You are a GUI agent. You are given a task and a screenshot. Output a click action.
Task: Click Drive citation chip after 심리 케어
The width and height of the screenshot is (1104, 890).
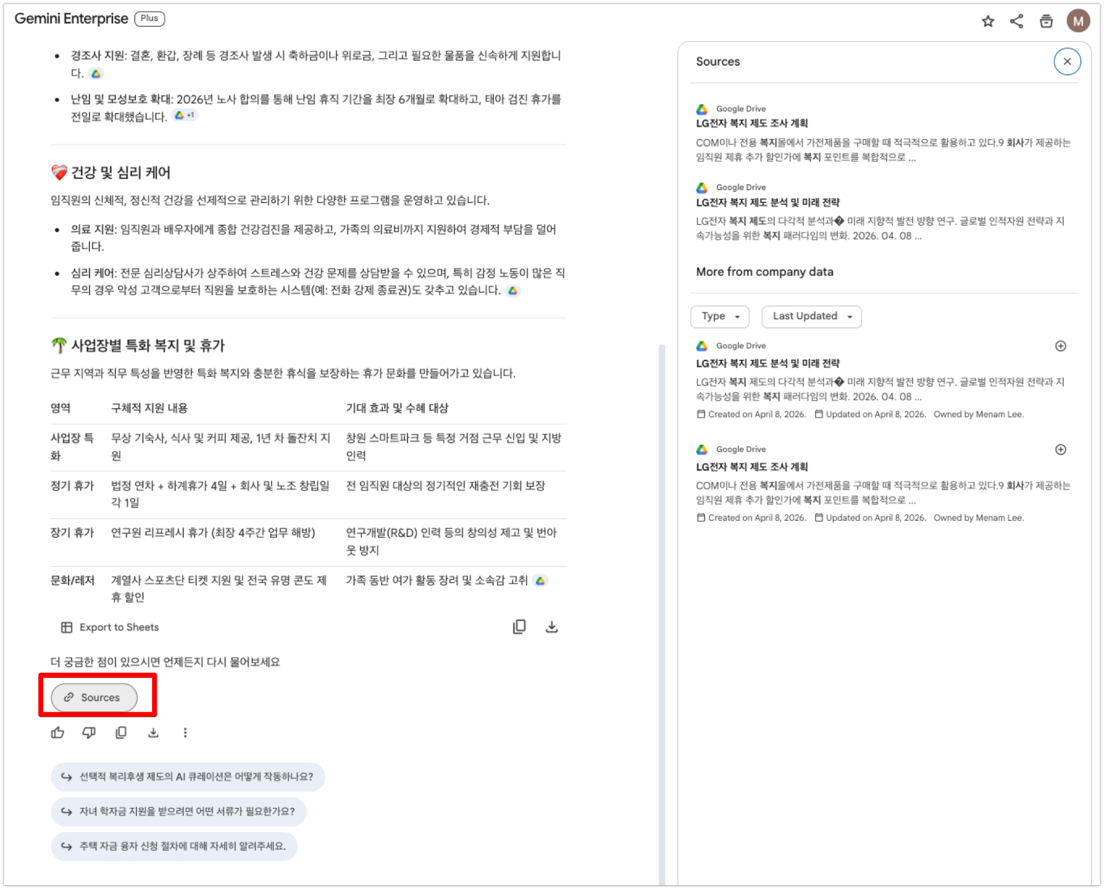pyautogui.click(x=513, y=291)
